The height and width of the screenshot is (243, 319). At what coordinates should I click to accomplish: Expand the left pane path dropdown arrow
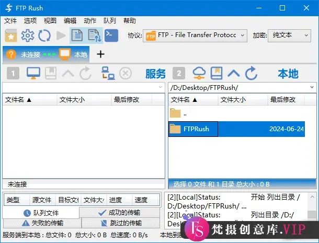click(x=161, y=87)
